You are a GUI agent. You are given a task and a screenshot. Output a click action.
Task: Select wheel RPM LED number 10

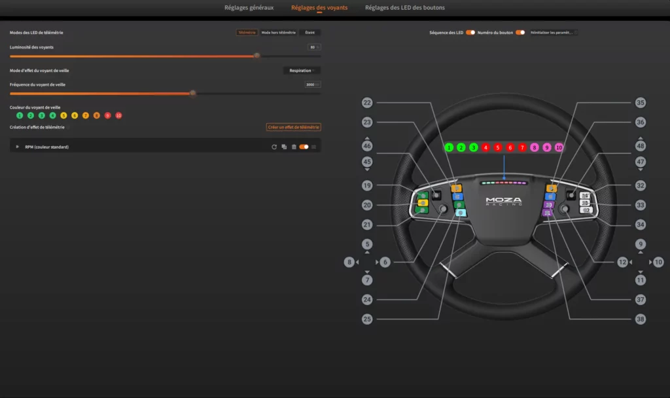(559, 147)
